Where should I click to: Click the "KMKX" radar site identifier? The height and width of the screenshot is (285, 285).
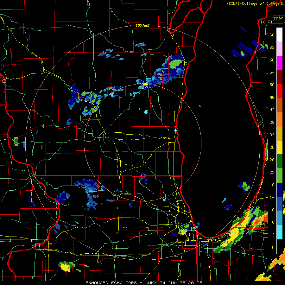[x=152, y=283]
